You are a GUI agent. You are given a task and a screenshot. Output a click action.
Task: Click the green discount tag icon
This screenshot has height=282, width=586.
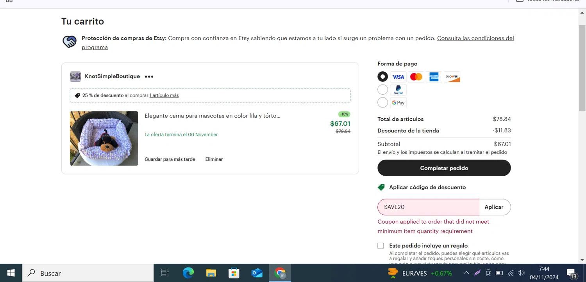pyautogui.click(x=381, y=187)
